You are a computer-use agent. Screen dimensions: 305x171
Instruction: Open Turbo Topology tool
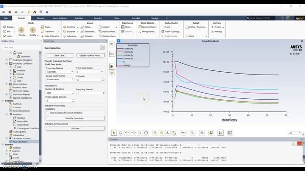(x=171, y=31)
